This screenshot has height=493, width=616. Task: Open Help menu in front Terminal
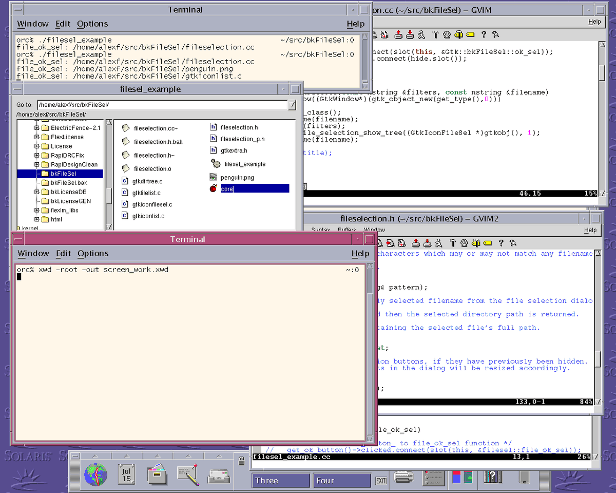(x=360, y=253)
